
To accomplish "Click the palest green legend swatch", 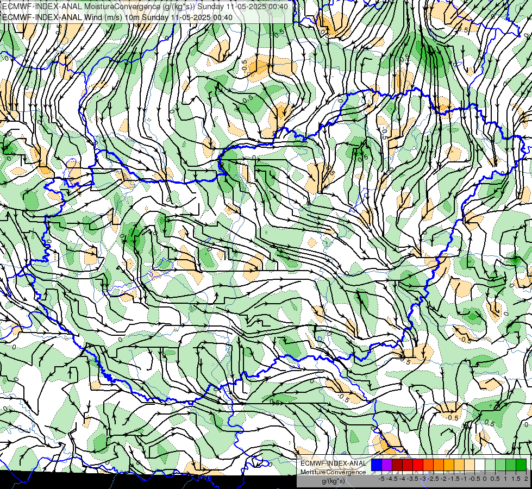I will point(490,465).
